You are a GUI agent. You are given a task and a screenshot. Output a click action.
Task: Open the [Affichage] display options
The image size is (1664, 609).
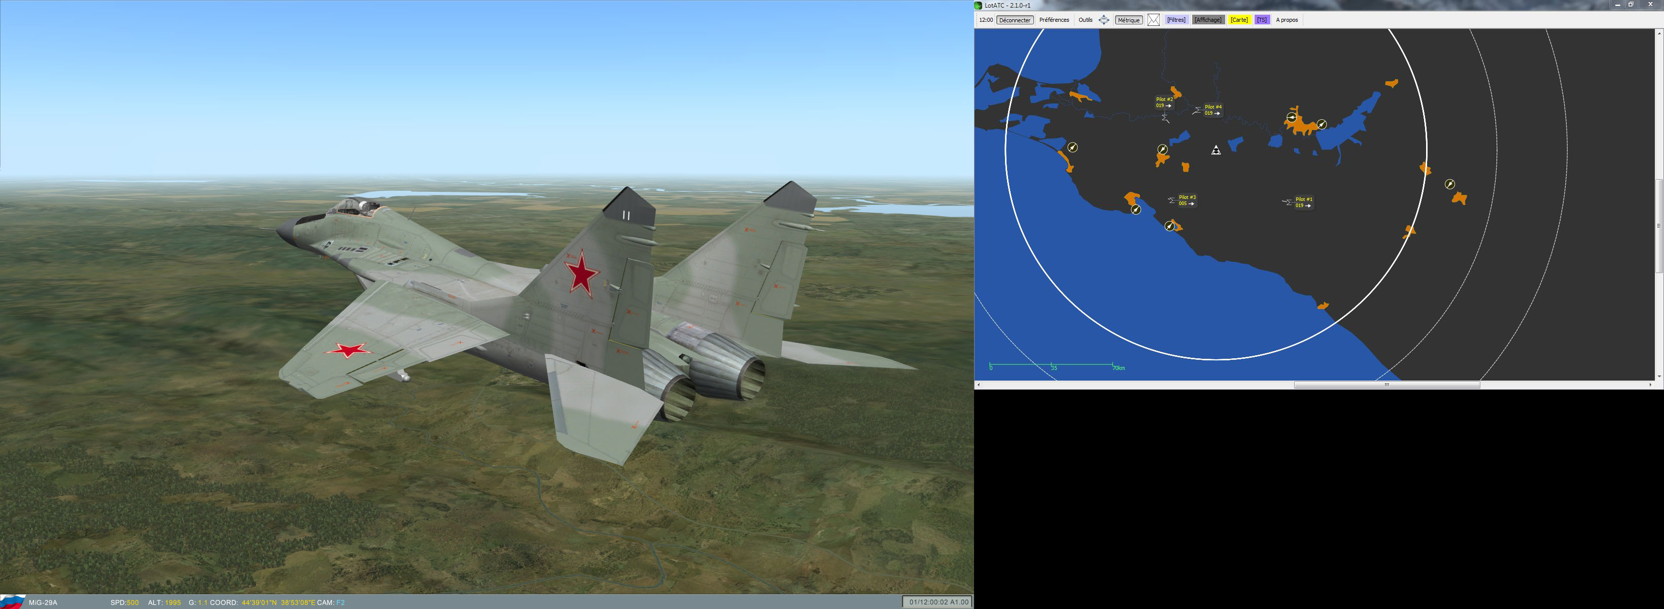(1207, 20)
